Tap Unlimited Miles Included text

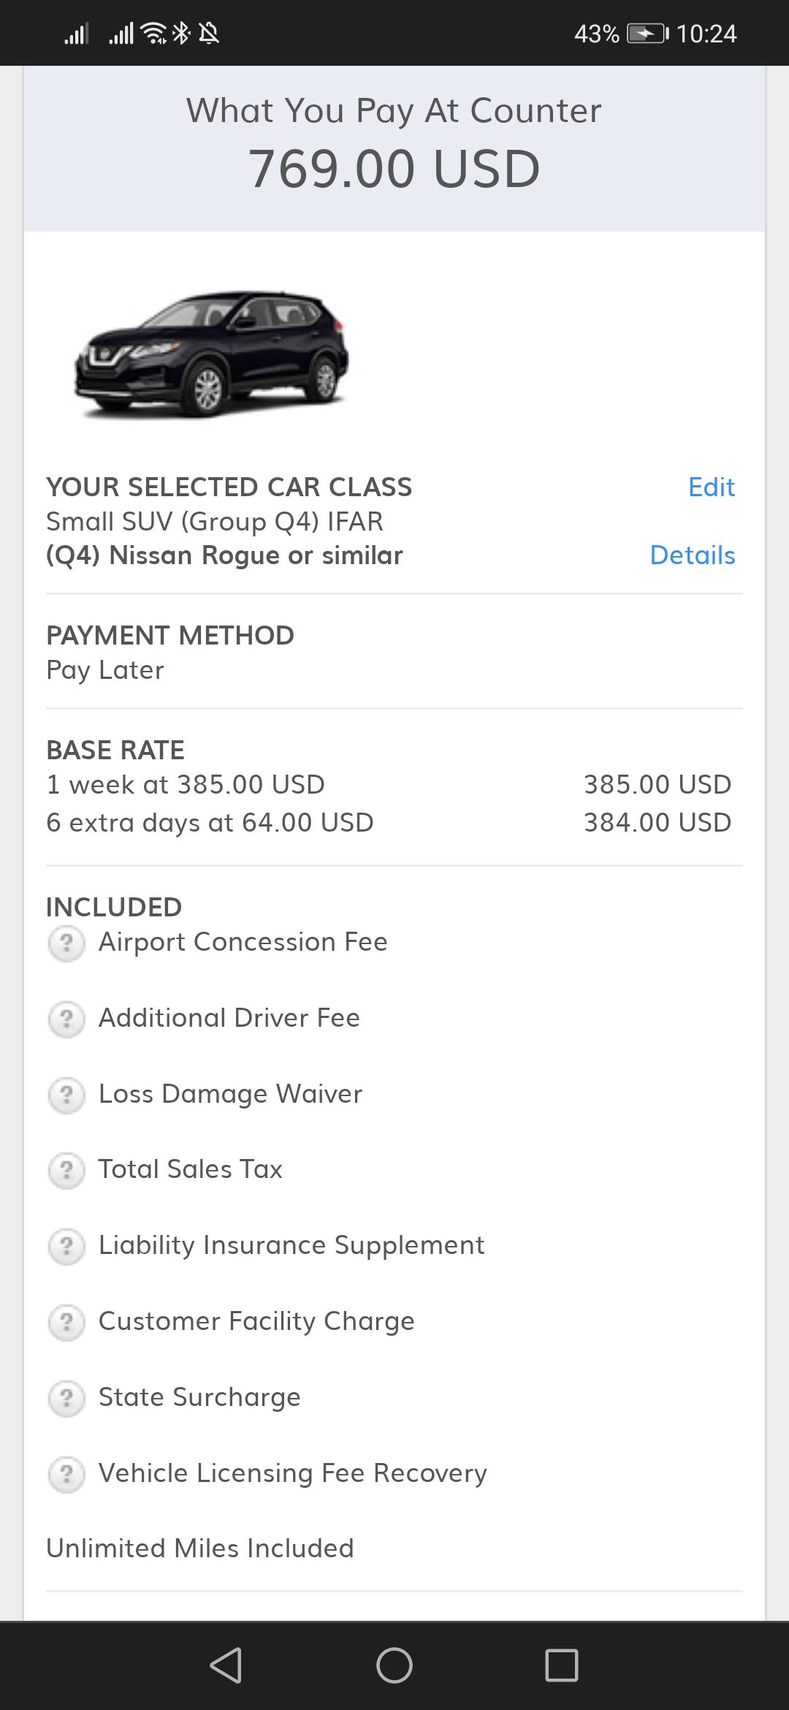pos(199,1548)
